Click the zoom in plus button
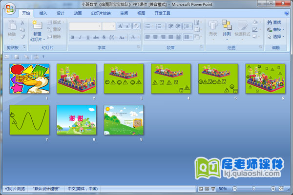Screen dimensions: 293x195 point(273,189)
